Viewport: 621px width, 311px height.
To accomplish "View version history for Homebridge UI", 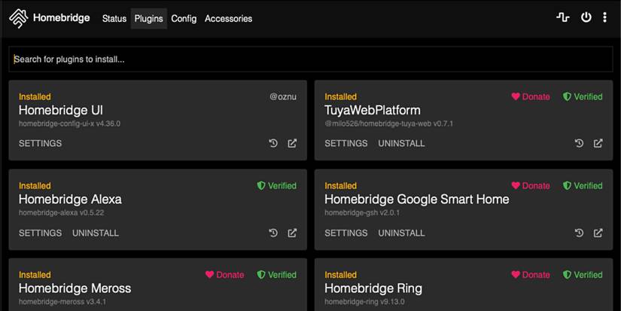I will pyautogui.click(x=273, y=143).
